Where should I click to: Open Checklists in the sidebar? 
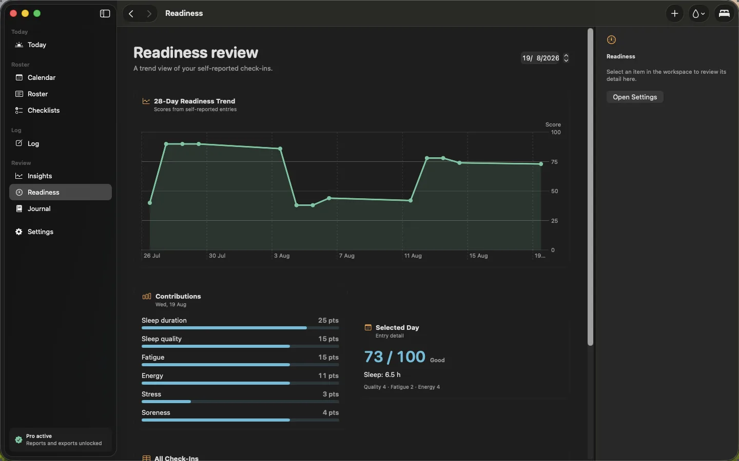pyautogui.click(x=61, y=111)
